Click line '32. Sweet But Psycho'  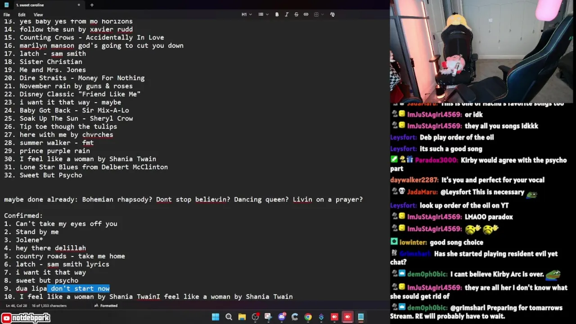(x=43, y=175)
